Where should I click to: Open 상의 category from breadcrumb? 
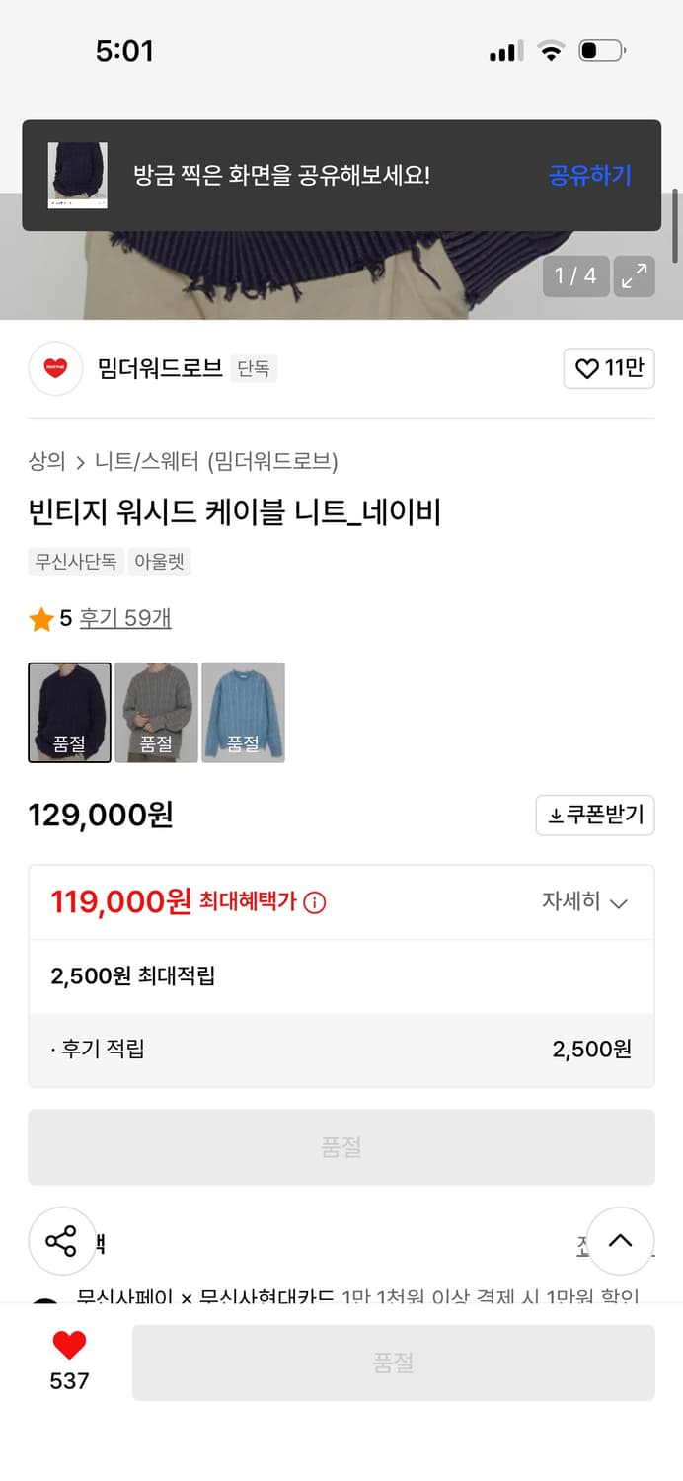(43, 459)
